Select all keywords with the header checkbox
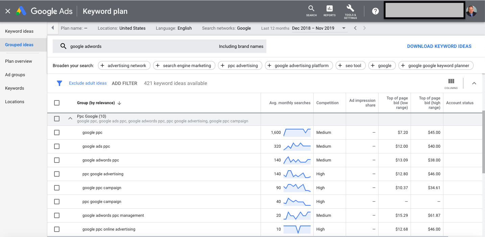 [57, 103]
